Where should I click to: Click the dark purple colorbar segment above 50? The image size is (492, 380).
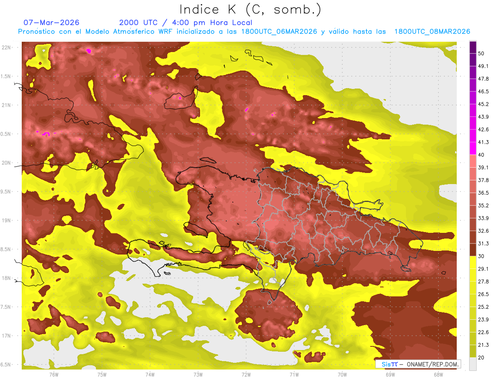(473, 48)
